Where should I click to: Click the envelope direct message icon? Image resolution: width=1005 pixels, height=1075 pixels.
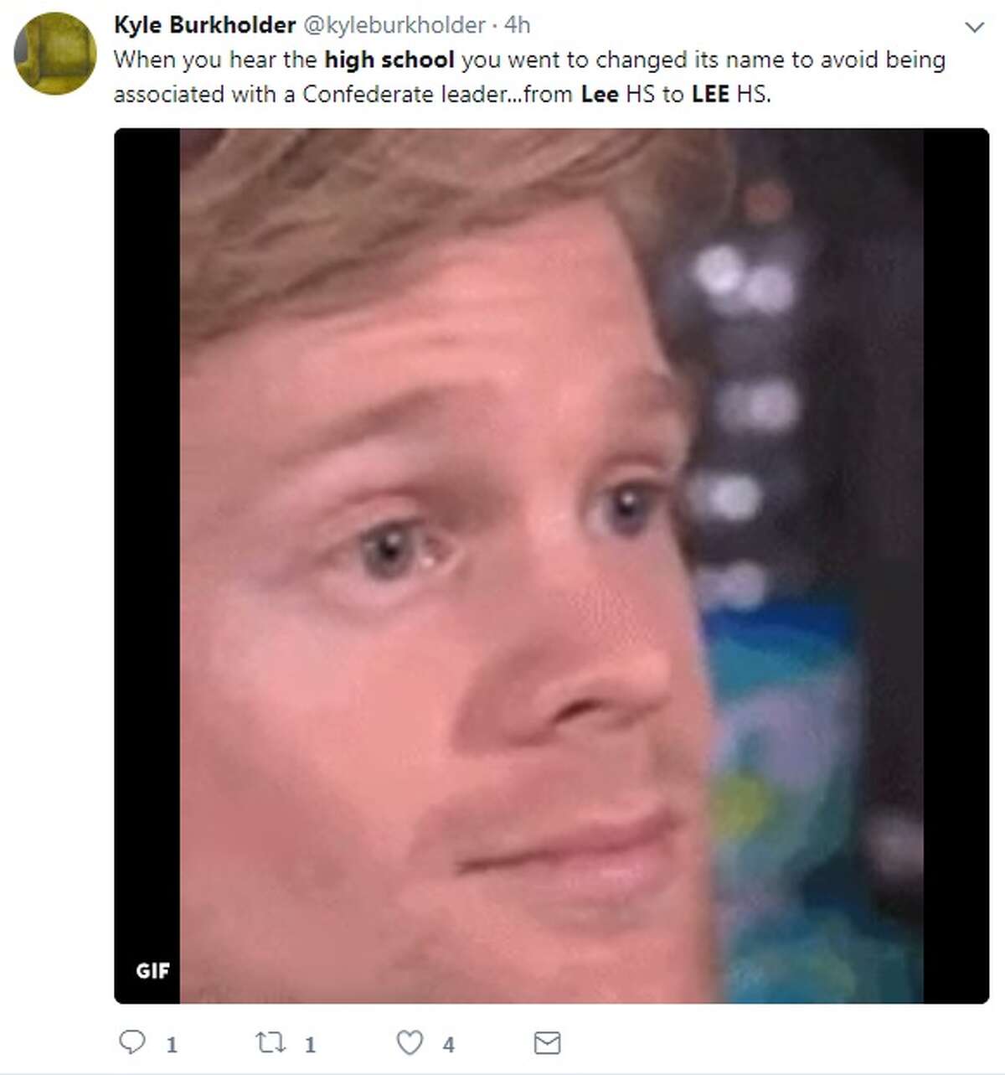pyautogui.click(x=547, y=1043)
